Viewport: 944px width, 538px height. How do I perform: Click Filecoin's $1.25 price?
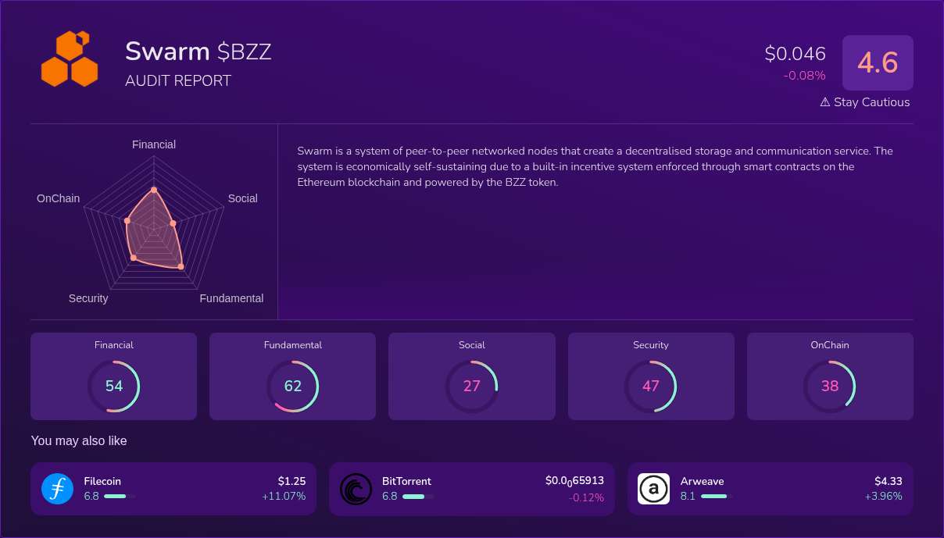[291, 481]
